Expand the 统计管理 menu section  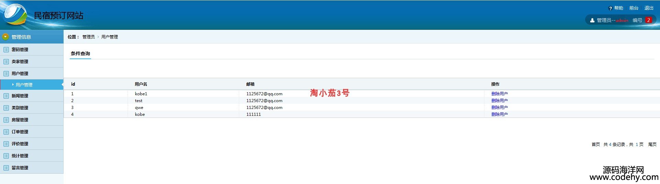coord(20,156)
